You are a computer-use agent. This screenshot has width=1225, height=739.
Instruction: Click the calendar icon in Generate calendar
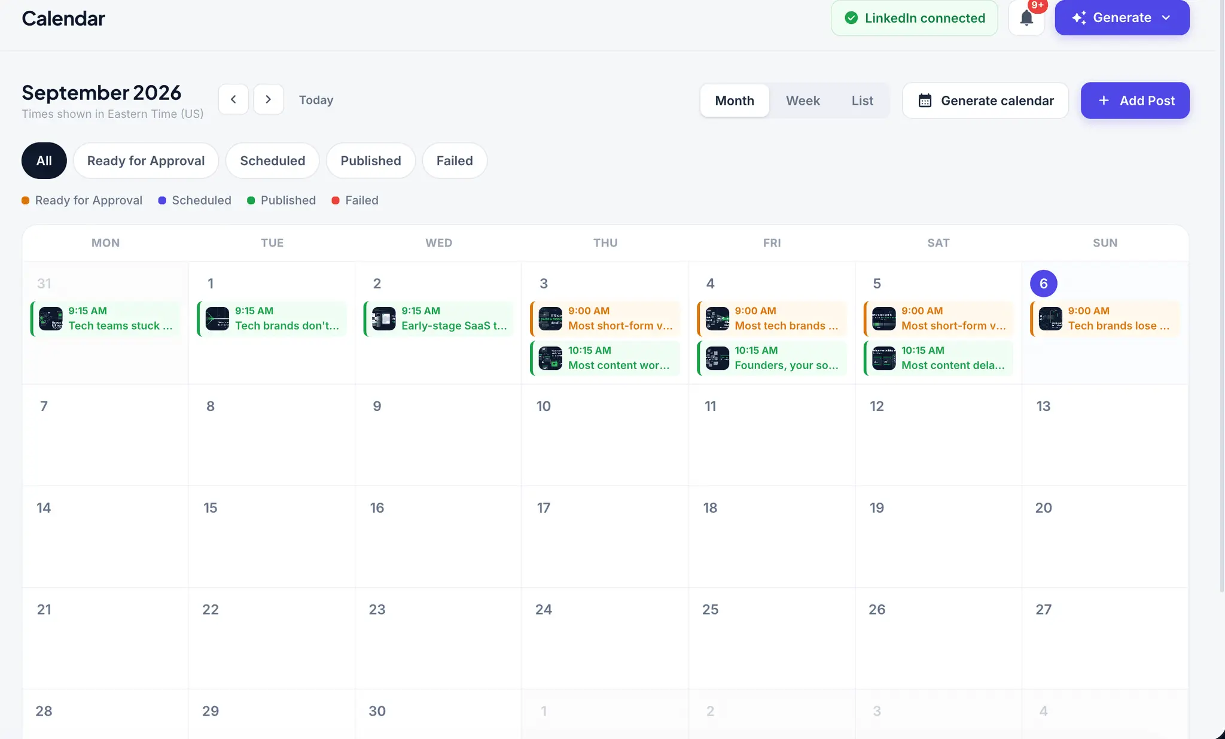(x=925, y=101)
